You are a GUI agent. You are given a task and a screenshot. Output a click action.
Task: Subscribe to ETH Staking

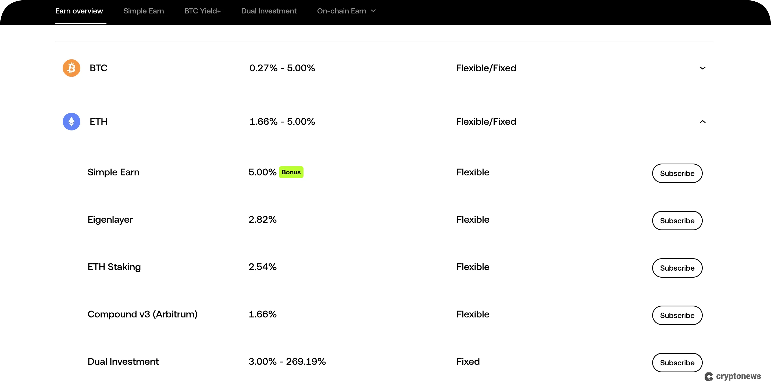677,268
